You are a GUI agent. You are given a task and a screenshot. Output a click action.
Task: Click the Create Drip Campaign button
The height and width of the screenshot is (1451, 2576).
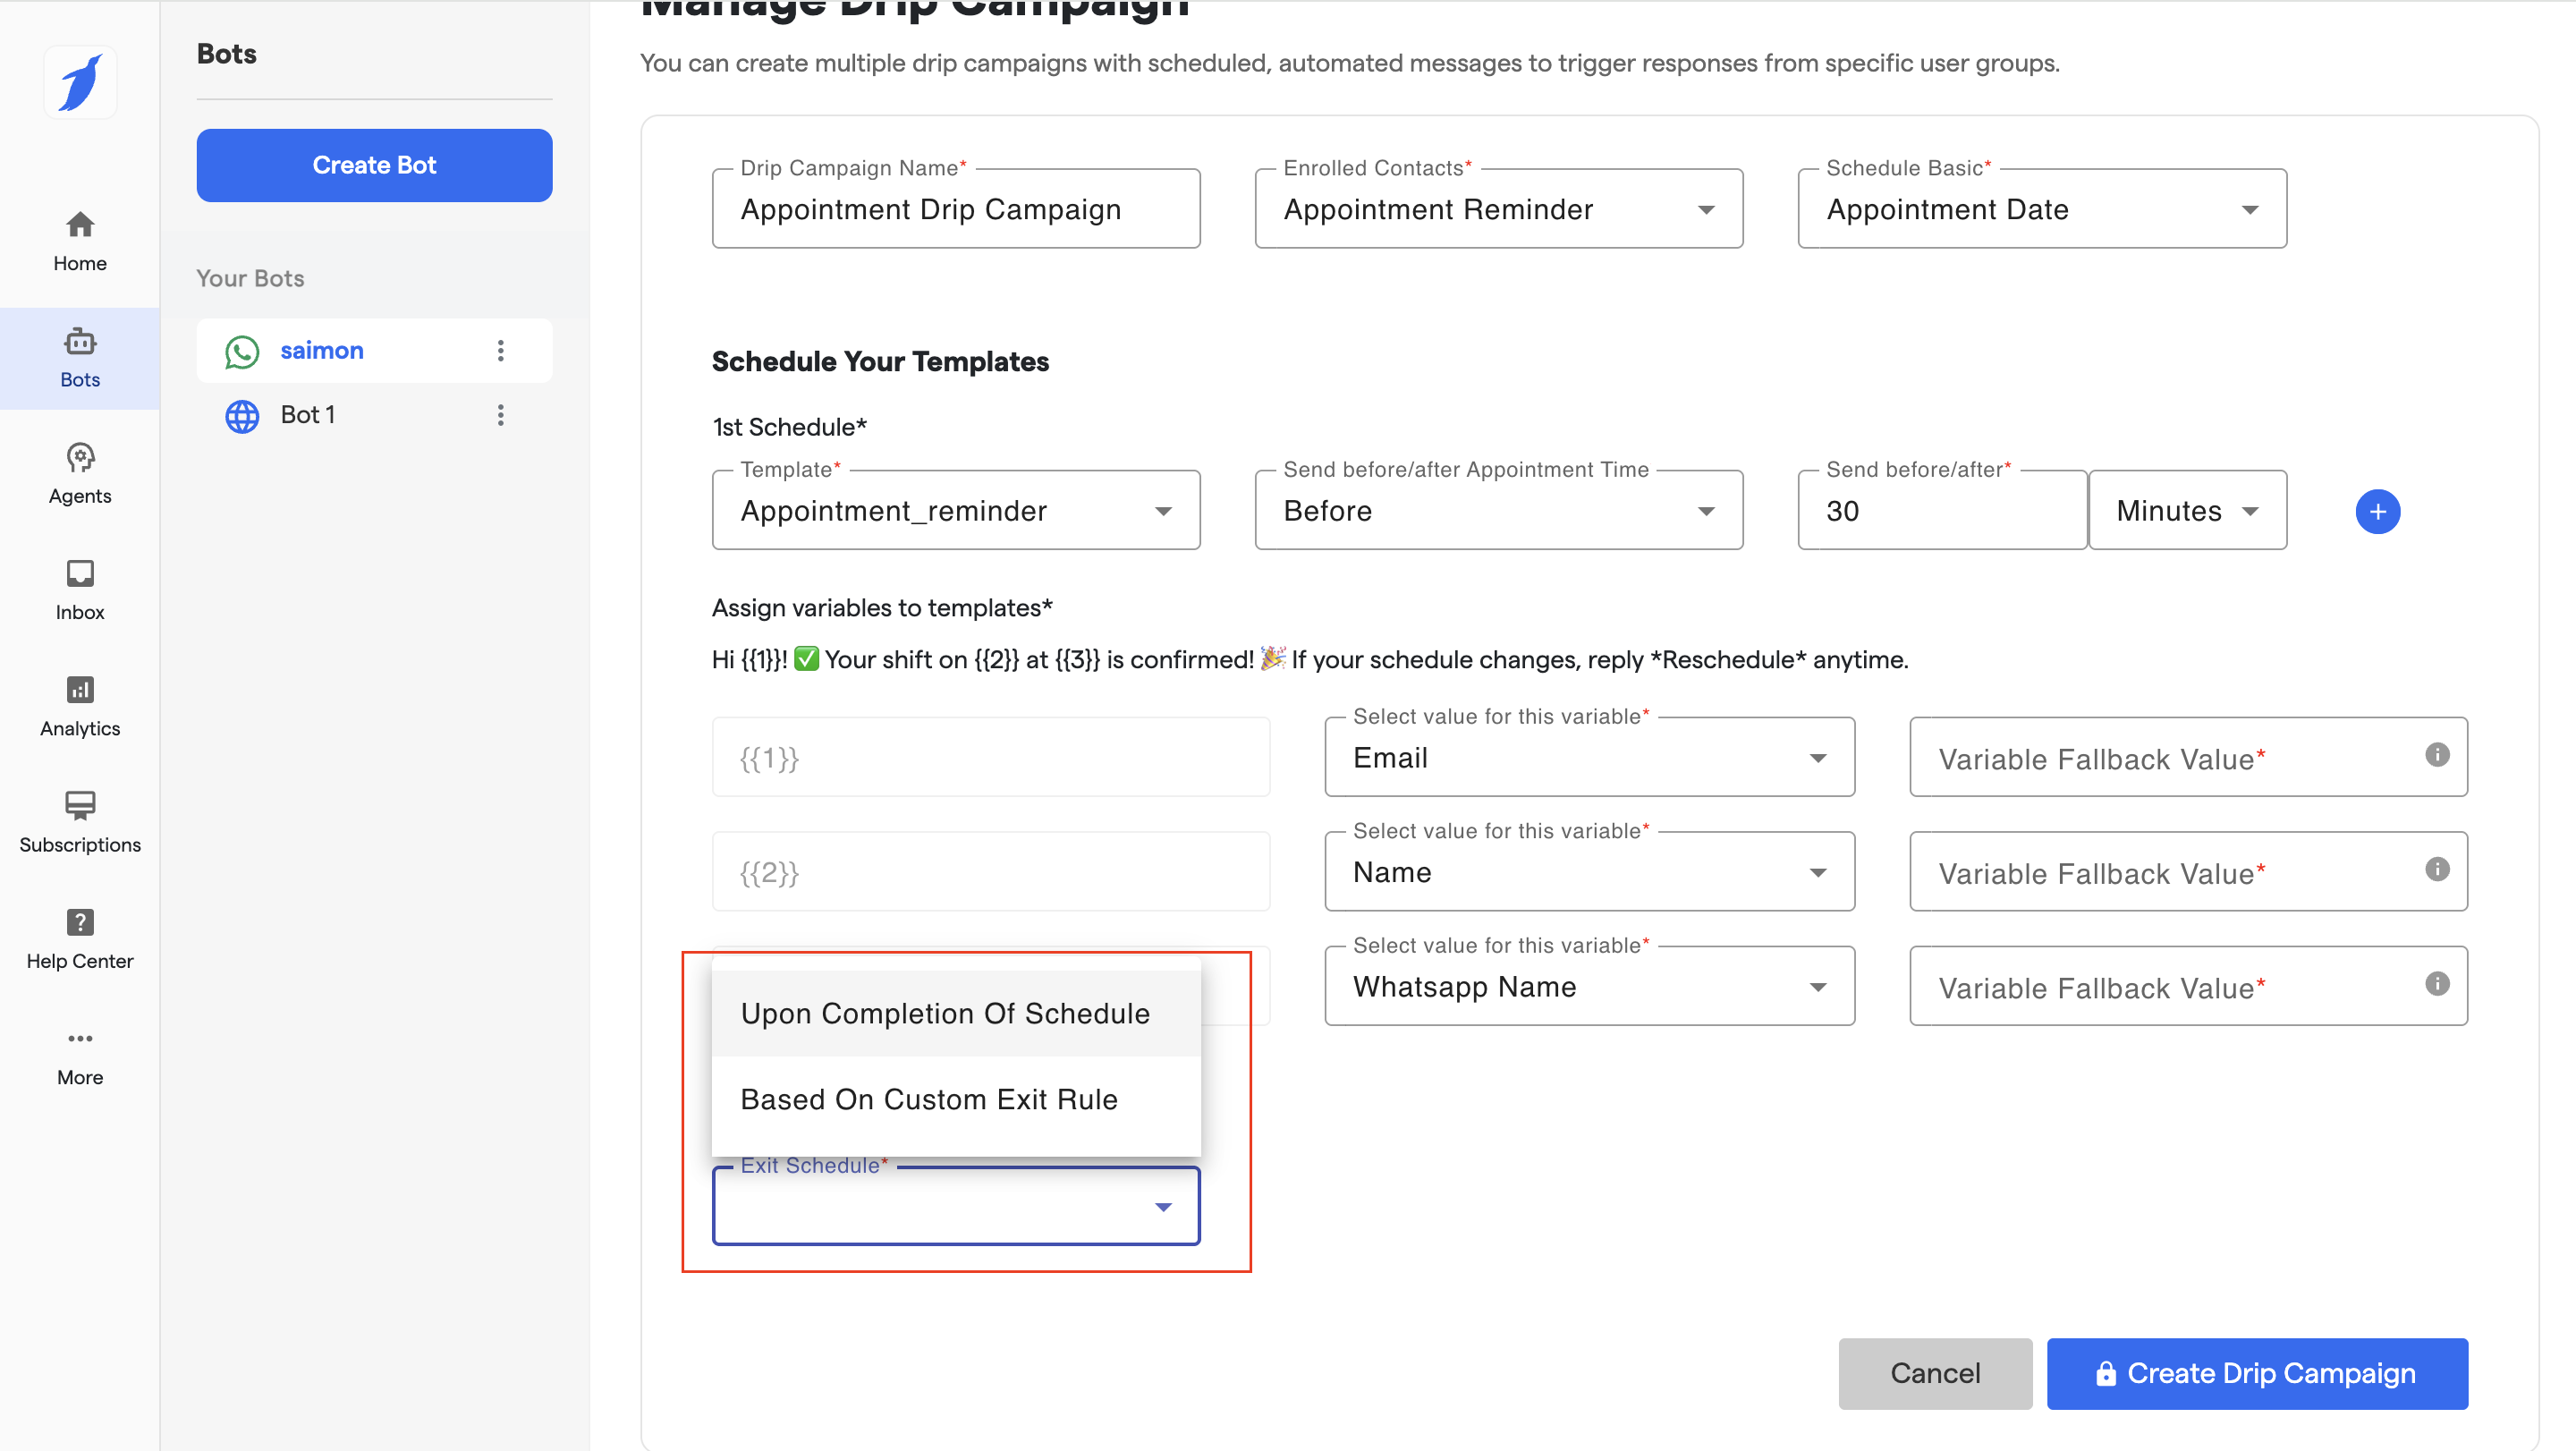2256,1373
